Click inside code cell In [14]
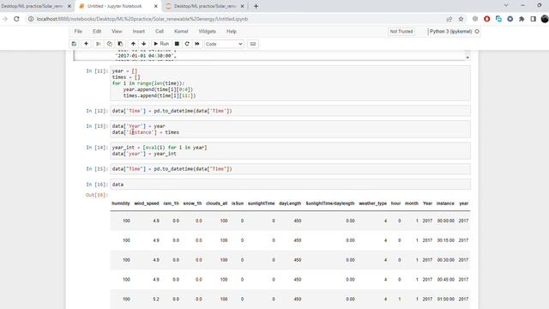Viewport: 549px width, 309px height. [290, 151]
